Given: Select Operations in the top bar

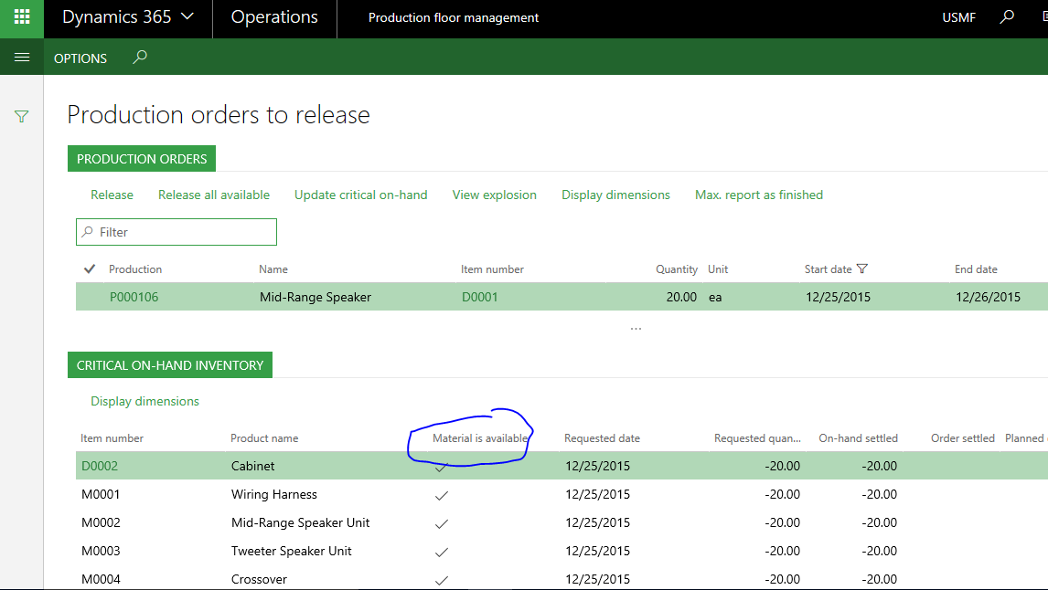Looking at the screenshot, I should (x=274, y=16).
